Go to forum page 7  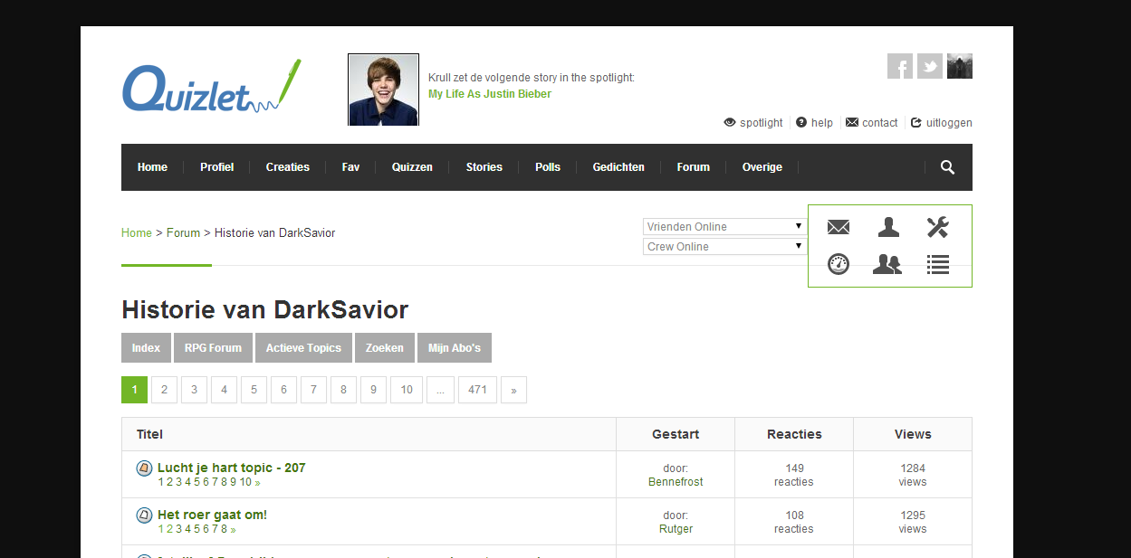click(x=313, y=390)
